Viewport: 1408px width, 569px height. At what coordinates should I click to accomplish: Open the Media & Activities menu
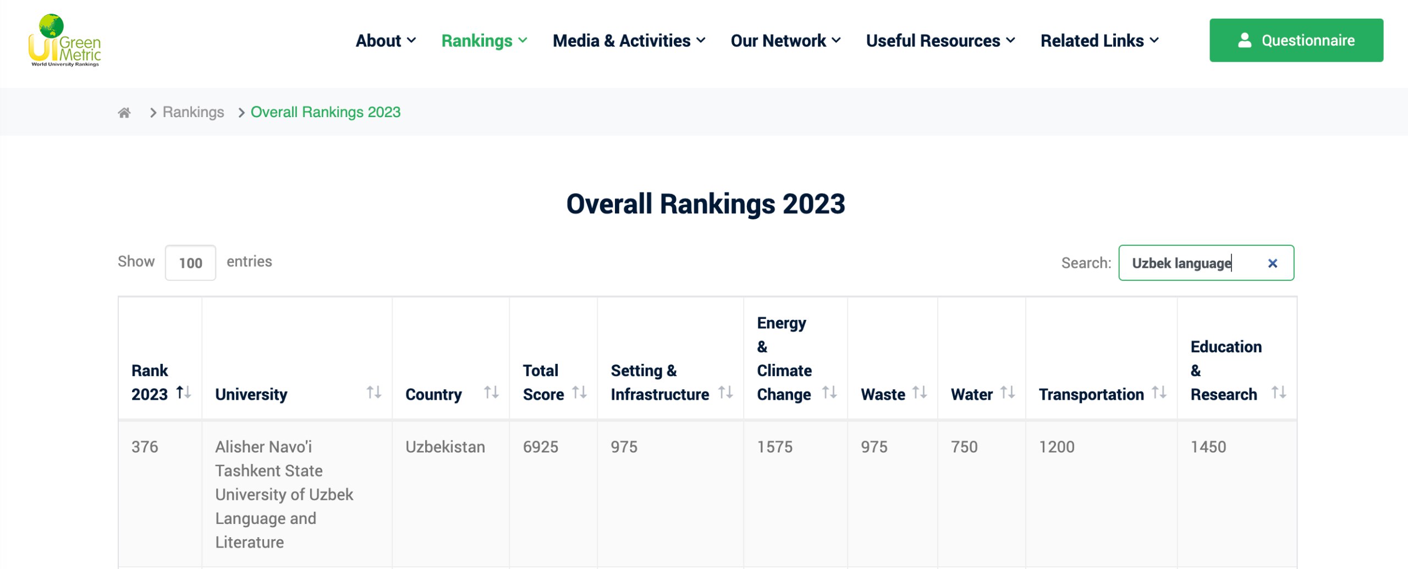click(x=629, y=41)
